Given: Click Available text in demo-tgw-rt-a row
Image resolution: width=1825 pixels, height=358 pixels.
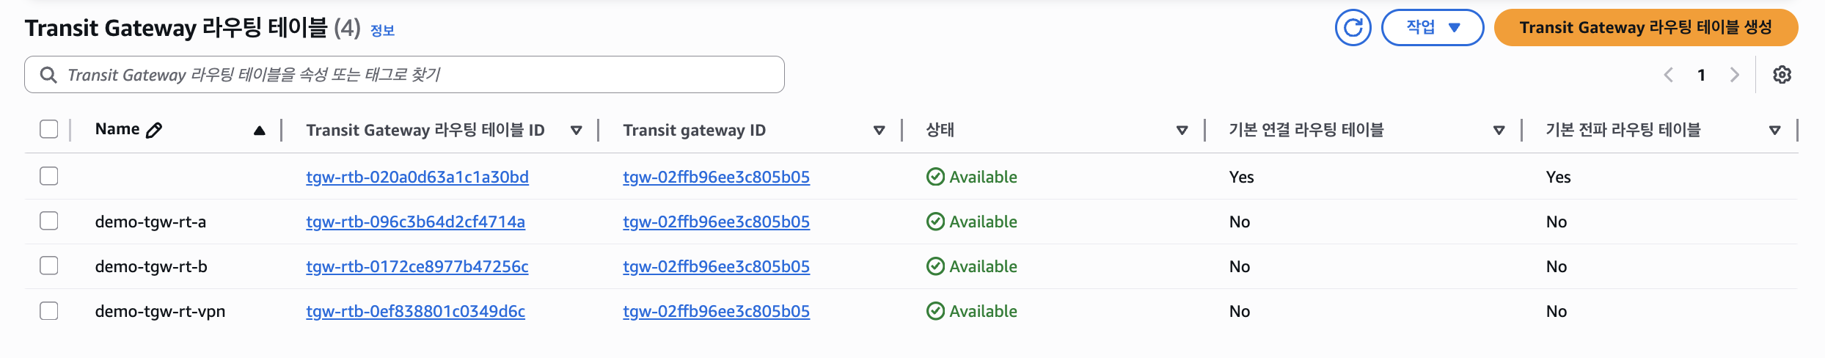Looking at the screenshot, I should pos(983,222).
